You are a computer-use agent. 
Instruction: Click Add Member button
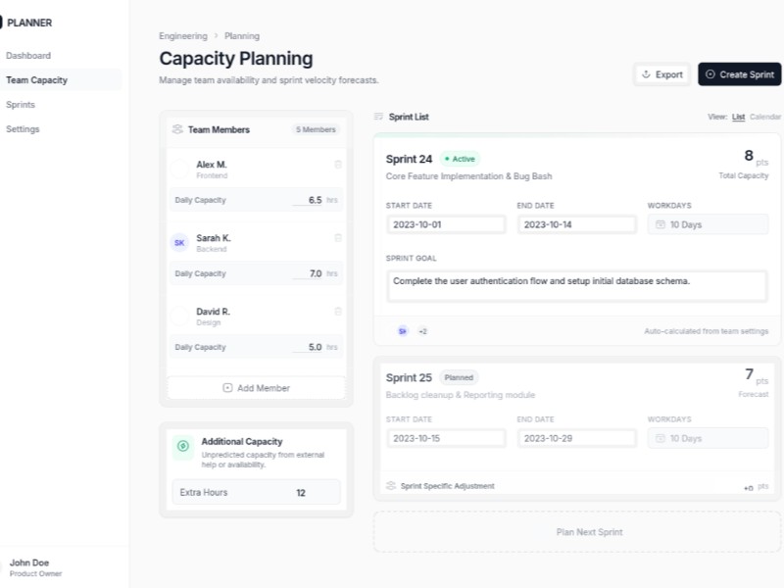(256, 388)
